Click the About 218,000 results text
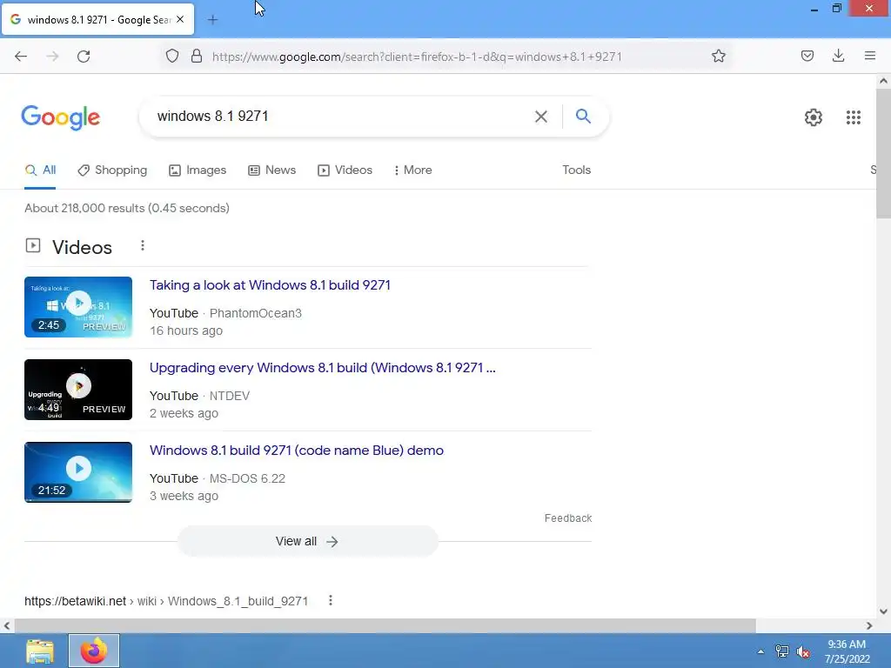Viewport: 891px width, 668px height. click(127, 208)
